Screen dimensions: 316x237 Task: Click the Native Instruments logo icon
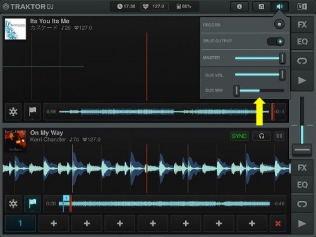[x=302, y=6]
